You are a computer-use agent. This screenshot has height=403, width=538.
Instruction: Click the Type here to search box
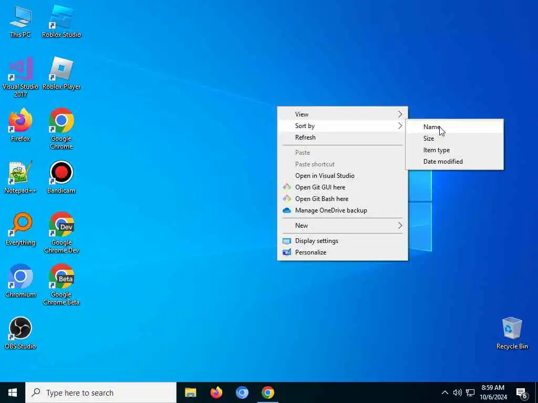click(101, 393)
